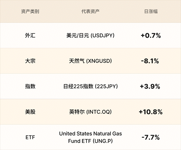Click the 日涨幅 column header
The width and height of the screenshot is (181, 150).
pos(151,12)
